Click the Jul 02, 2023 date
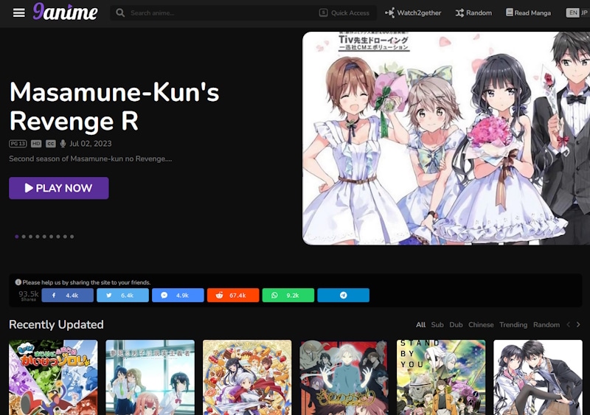The image size is (590, 415). [90, 144]
